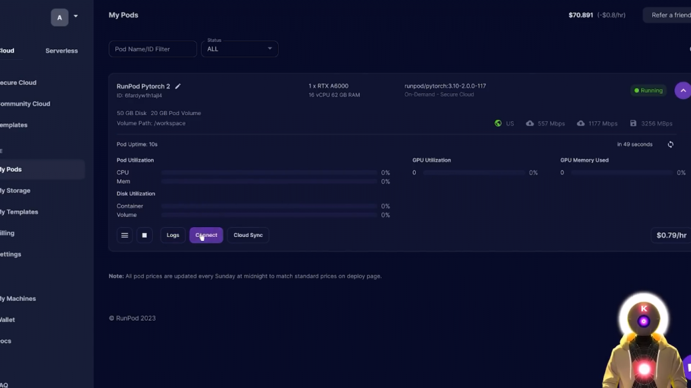Stop the pod with the square icon
This screenshot has width=691, height=388.
click(144, 235)
